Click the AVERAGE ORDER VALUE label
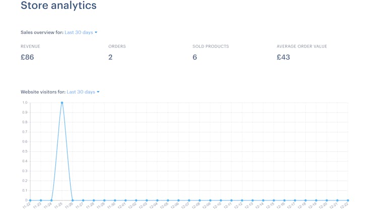Viewport: 378px width, 213px height. 302,46
